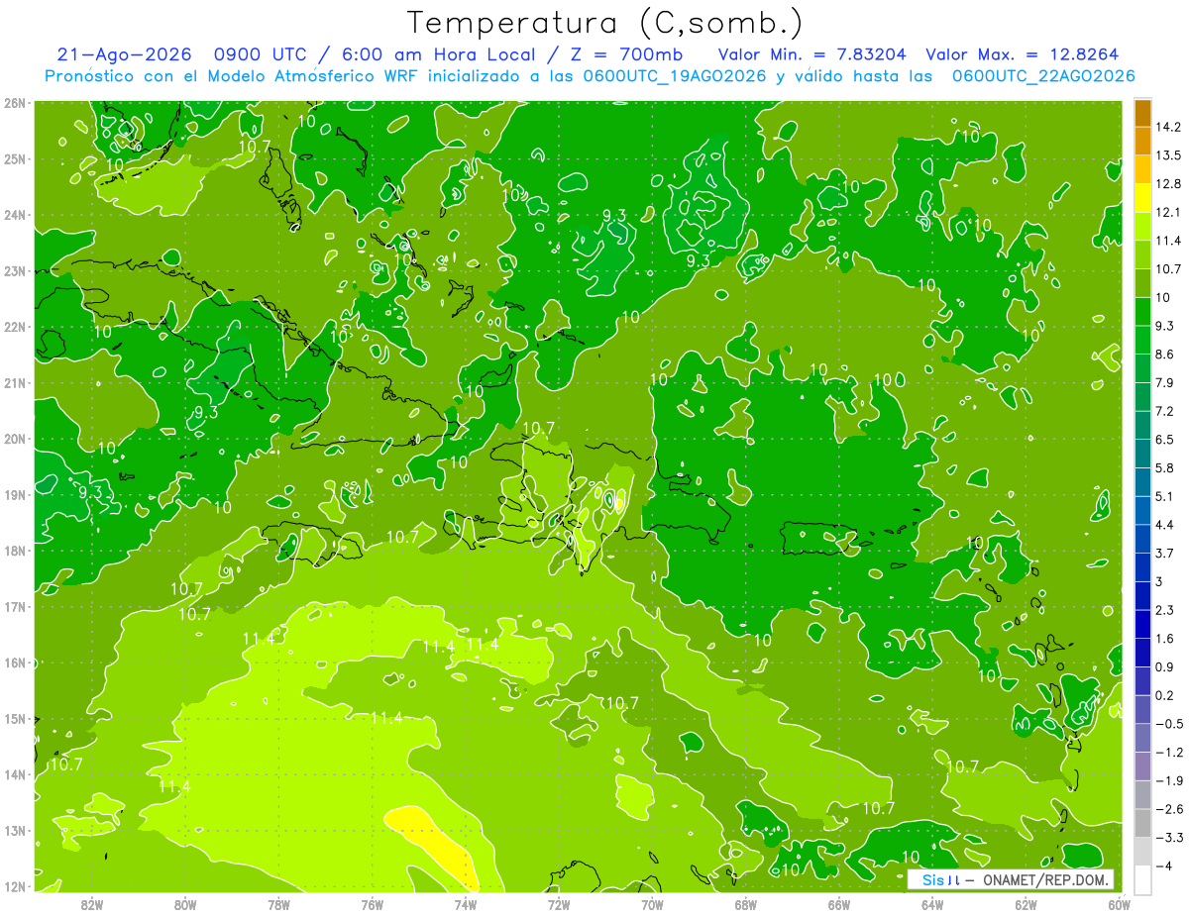The width and height of the screenshot is (1189, 918).
Task: Click the valid-until time '0600UTC_22AGO2026'
Action: coord(1043,75)
